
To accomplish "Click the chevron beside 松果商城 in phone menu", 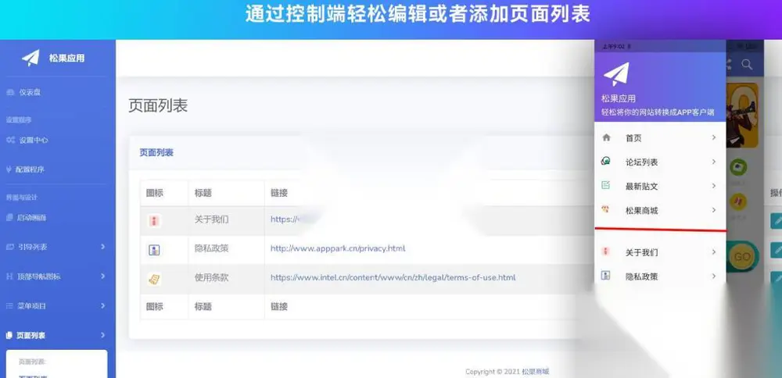I will [x=714, y=210].
